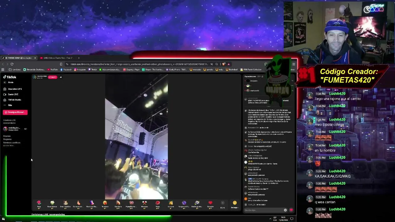Reload the page in the browser
This screenshot has width=395, height=222.
coord(12,64)
